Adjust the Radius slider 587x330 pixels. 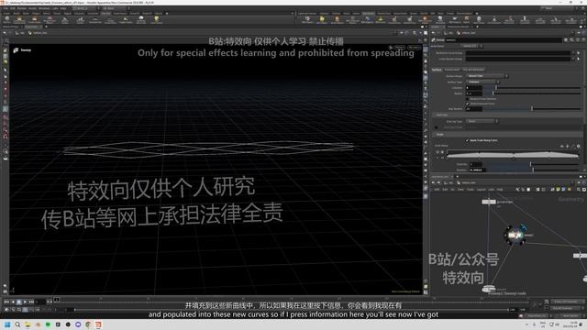click(x=532, y=93)
